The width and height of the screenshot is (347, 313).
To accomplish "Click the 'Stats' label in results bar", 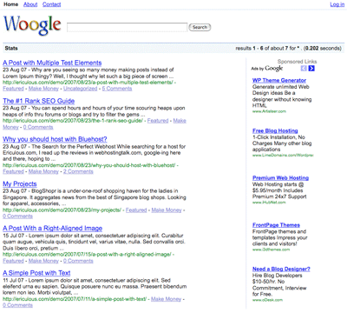I will pyautogui.click(x=11, y=49).
